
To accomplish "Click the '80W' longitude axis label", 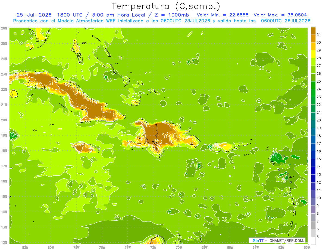I will point(51,247).
